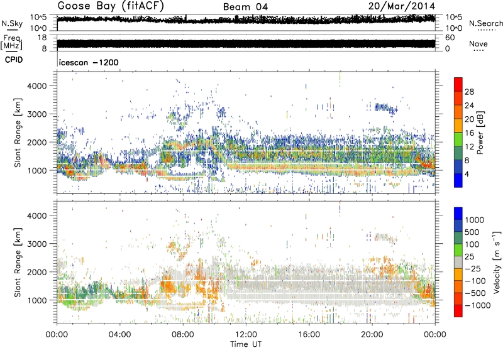Click the "-500" label on Velocity color bar
This screenshot has width=503, height=348.
point(475,293)
